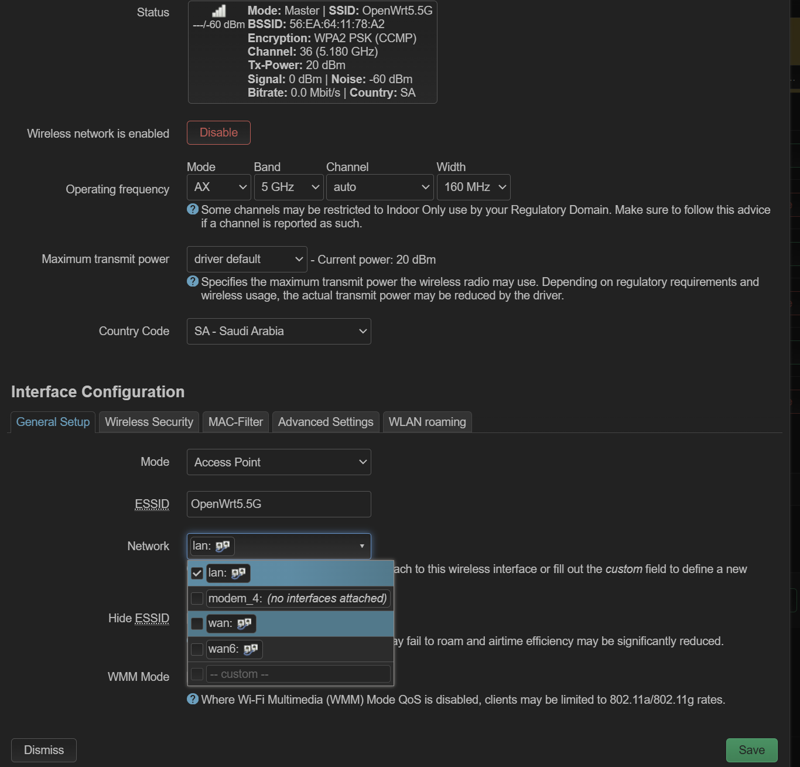Disable the wireless network

click(218, 132)
